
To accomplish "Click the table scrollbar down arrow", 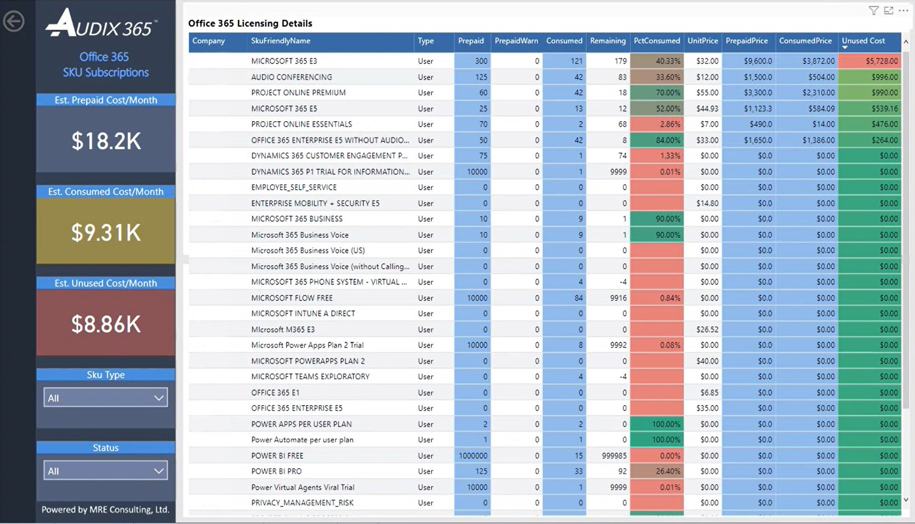I will 906,500.
